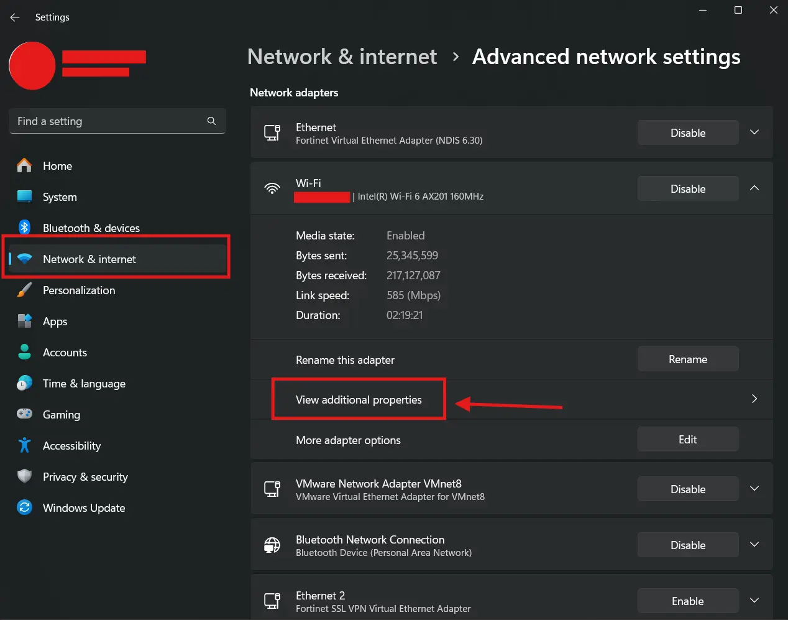Open Bluetooth & devices settings
The width and height of the screenshot is (788, 620).
[118, 228]
